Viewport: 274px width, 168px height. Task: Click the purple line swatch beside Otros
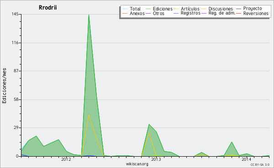tap(148, 13)
